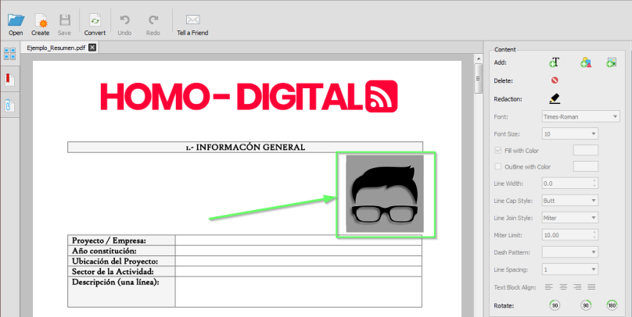Expand the Line Cap Style dropdown
The image size is (632, 317).
coord(570,201)
